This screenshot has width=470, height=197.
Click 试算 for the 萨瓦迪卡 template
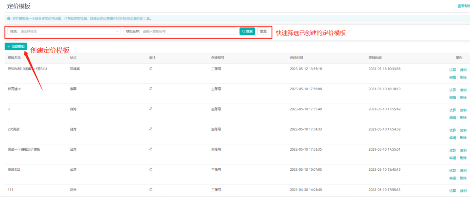point(452,90)
